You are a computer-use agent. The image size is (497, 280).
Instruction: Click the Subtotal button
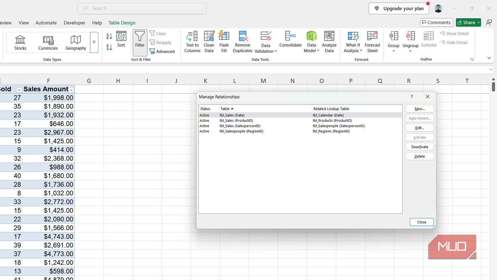click(429, 39)
